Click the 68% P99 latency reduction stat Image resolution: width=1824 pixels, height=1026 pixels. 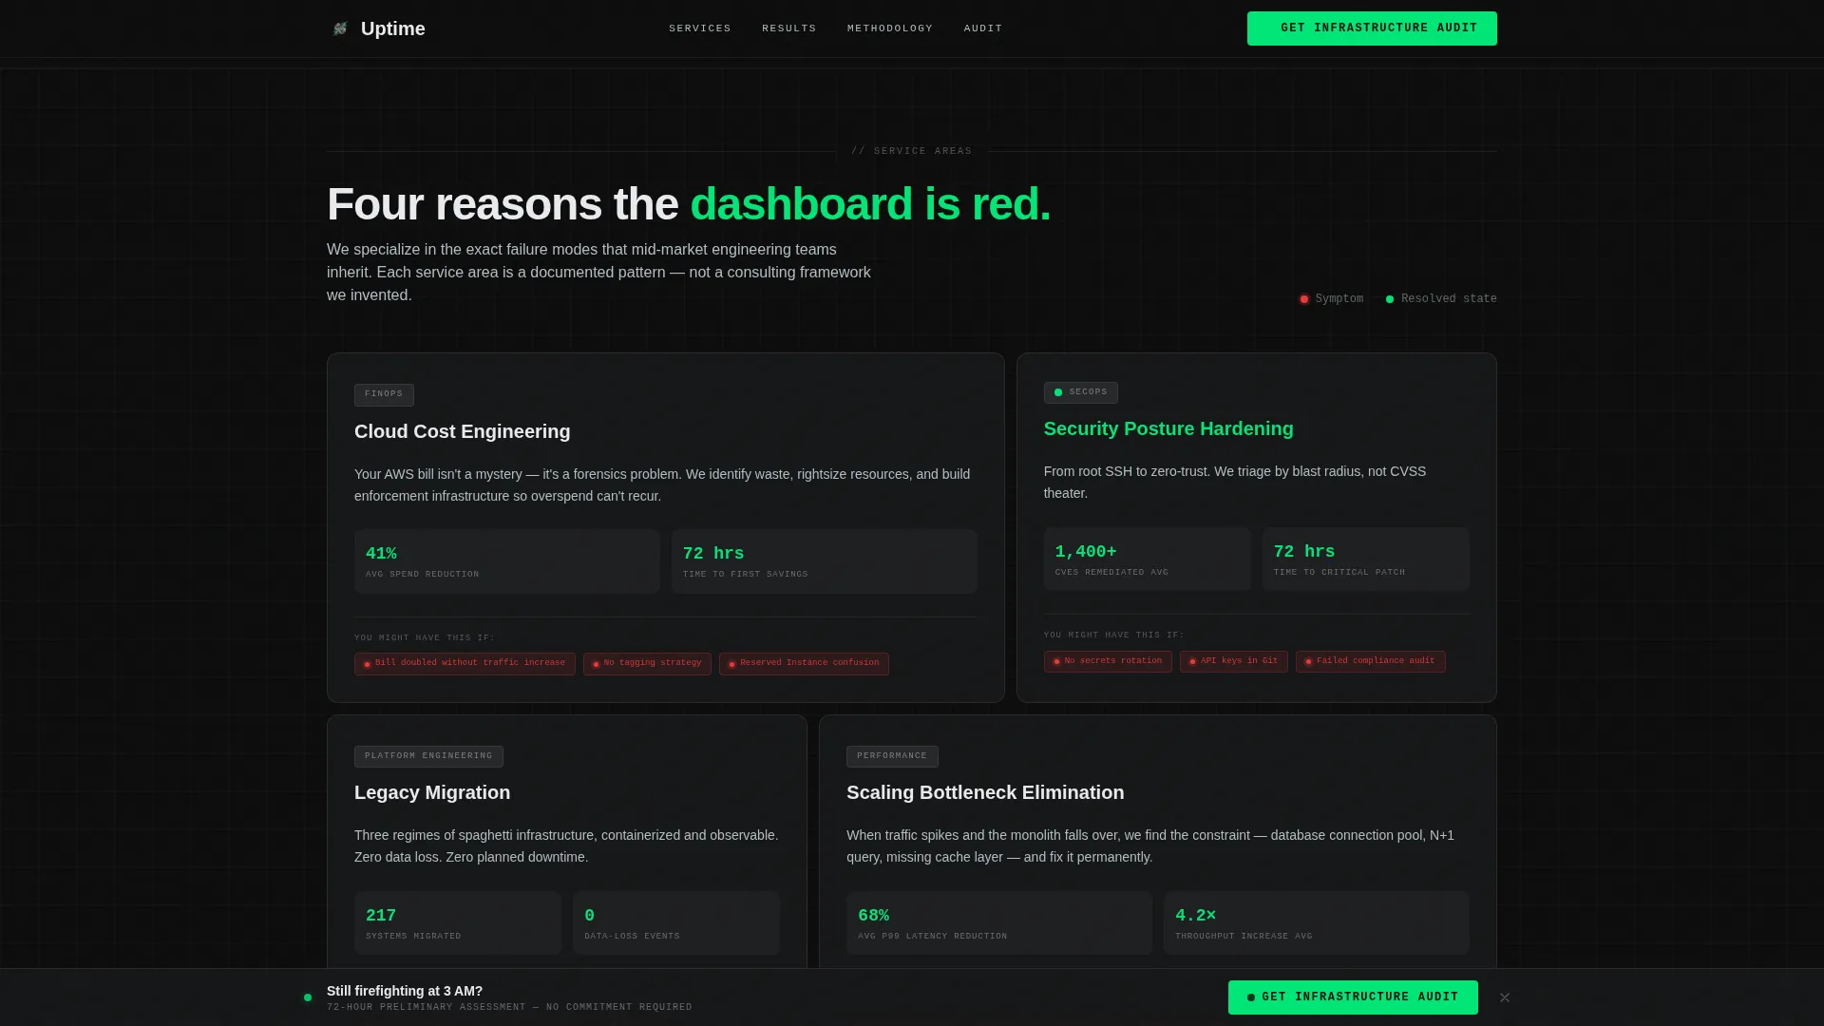click(x=999, y=923)
